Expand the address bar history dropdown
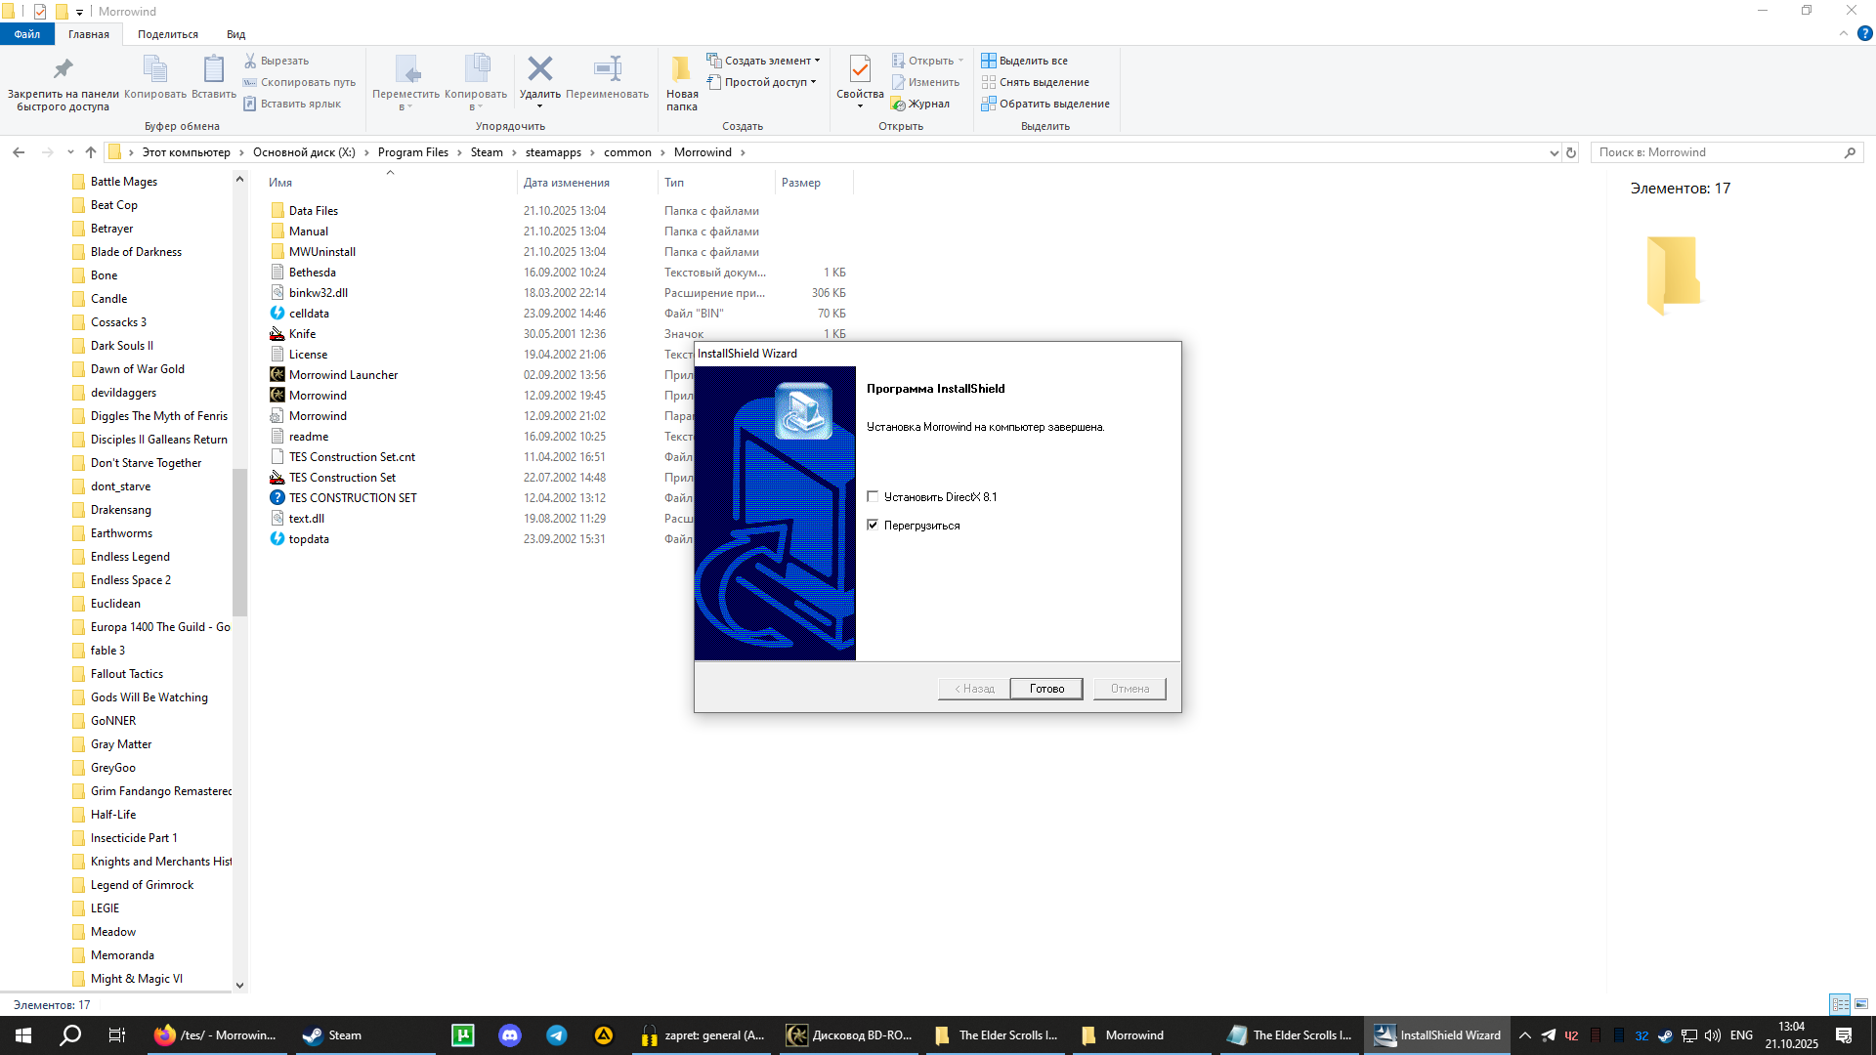This screenshot has width=1876, height=1055. (x=1554, y=152)
